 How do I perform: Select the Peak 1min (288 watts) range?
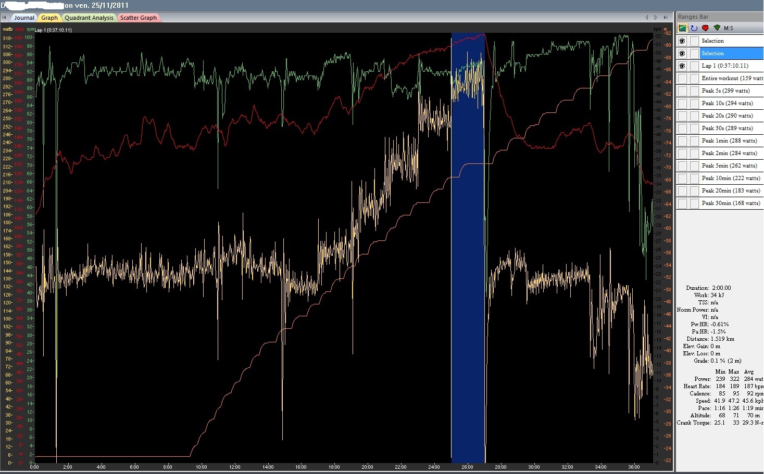(732, 141)
